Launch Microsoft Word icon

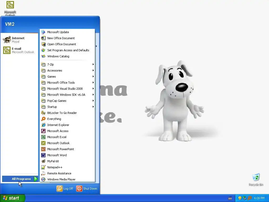[43, 155]
